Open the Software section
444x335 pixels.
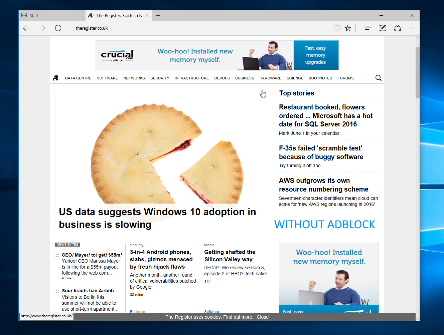107,78
